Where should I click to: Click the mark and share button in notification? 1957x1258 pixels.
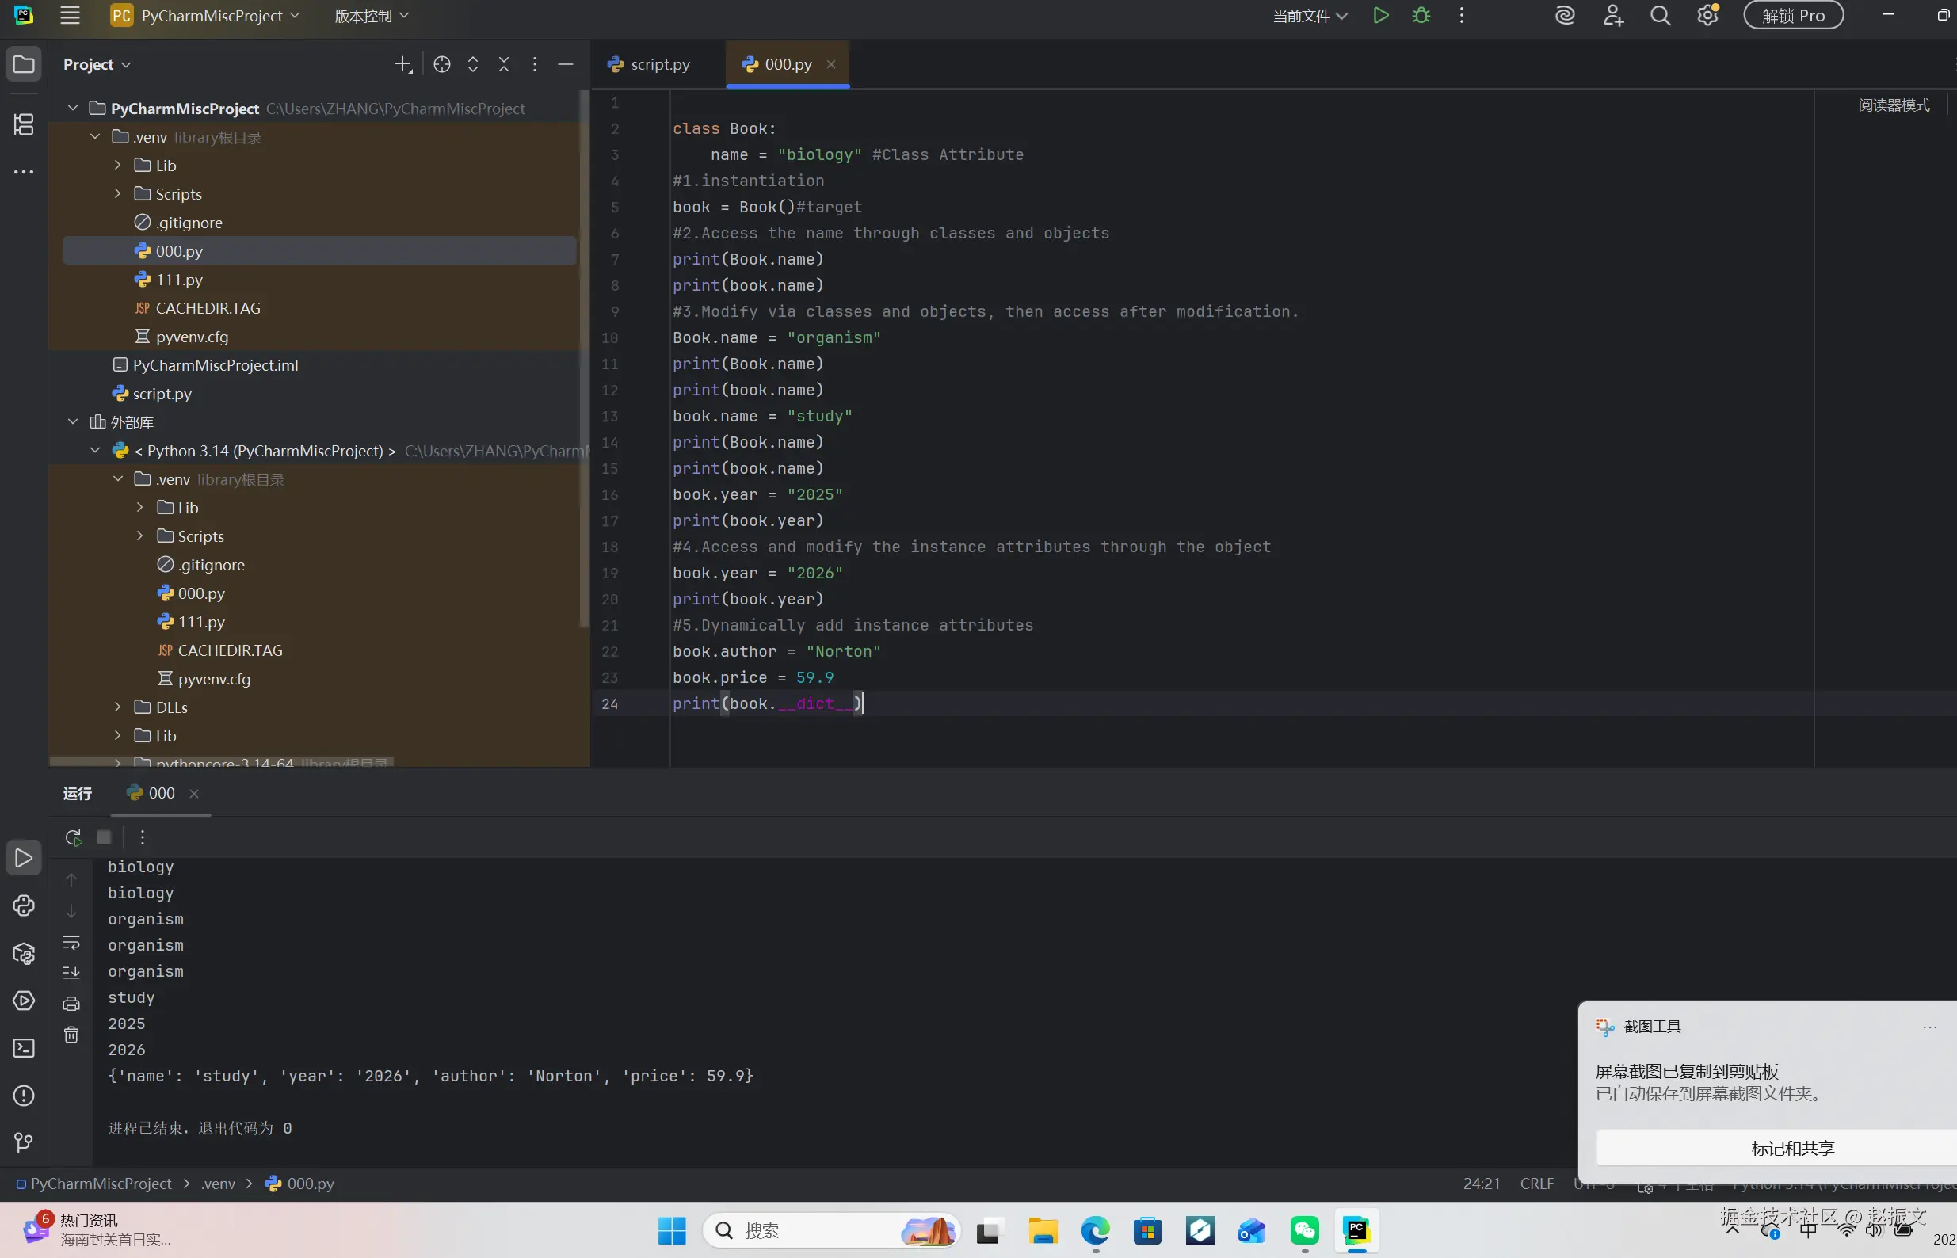[x=1792, y=1148]
